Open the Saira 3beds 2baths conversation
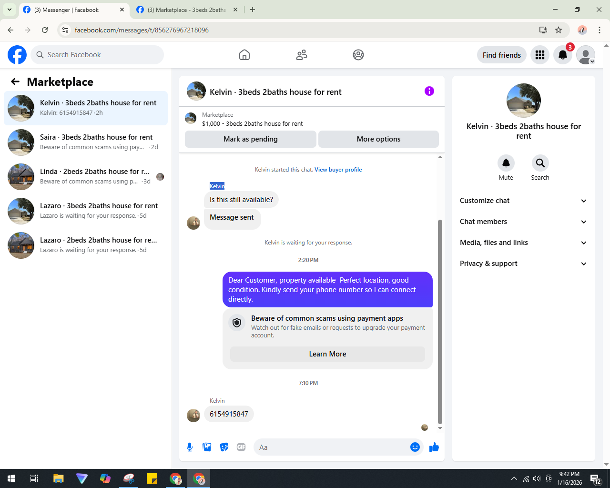The image size is (610, 488). [x=86, y=142]
